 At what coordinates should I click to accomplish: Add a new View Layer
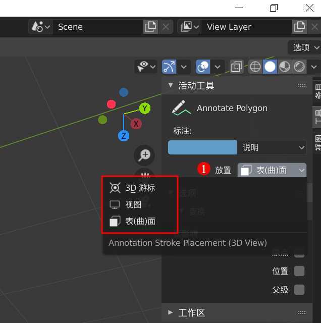[x=299, y=27]
